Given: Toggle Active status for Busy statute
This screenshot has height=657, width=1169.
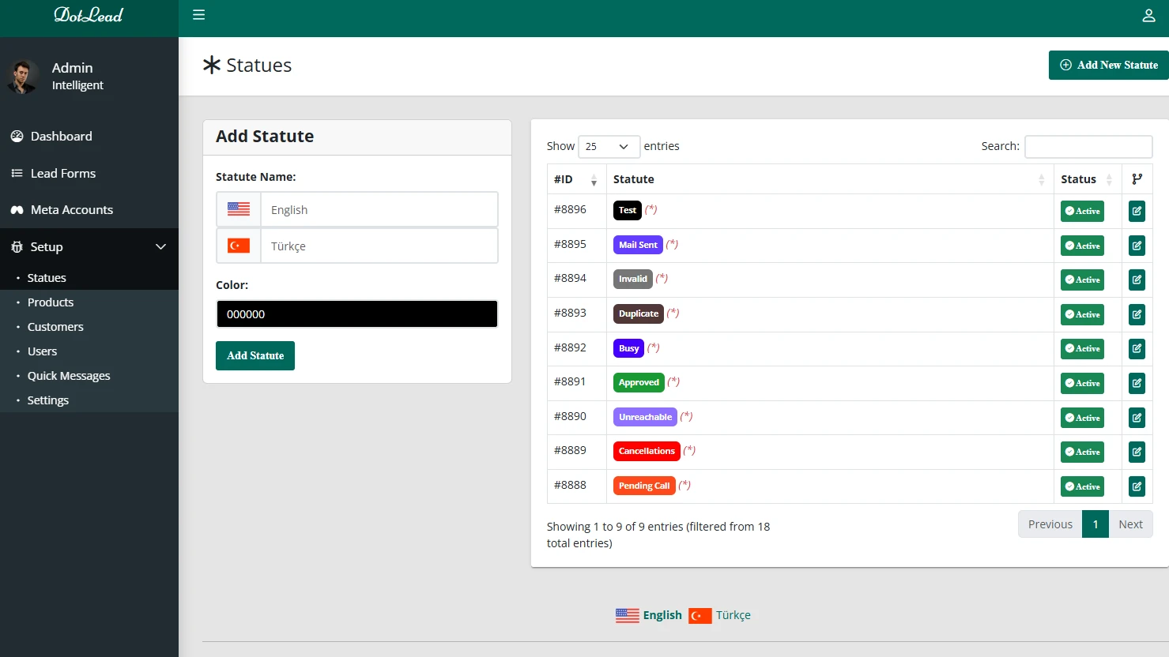Looking at the screenshot, I should click(x=1082, y=348).
